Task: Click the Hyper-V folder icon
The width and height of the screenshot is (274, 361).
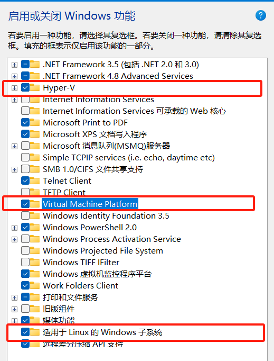Action: [35, 87]
